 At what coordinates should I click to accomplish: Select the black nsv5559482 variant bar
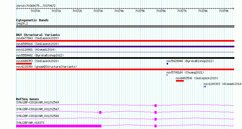[125, 58]
